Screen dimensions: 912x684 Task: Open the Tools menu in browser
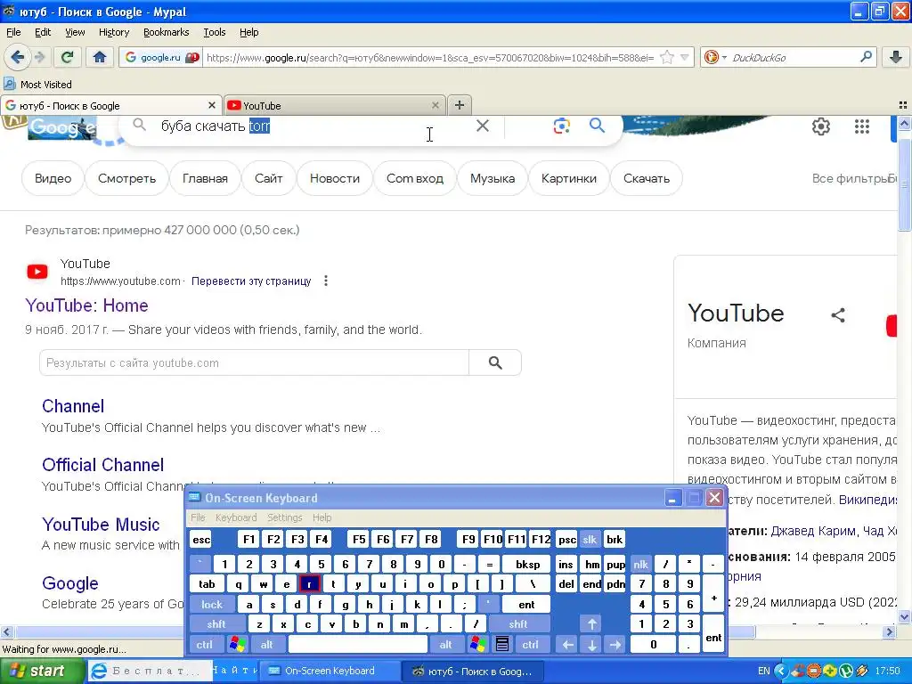click(x=214, y=32)
